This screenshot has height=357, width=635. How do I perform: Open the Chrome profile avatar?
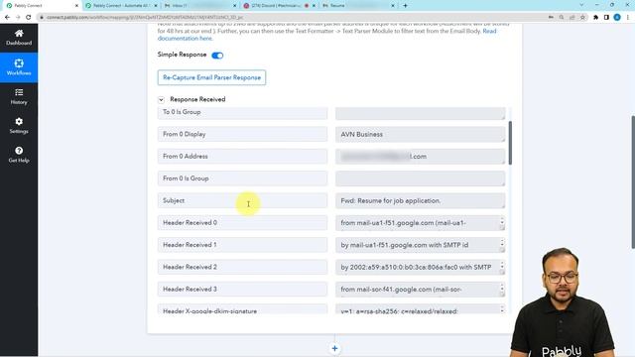click(x=617, y=18)
